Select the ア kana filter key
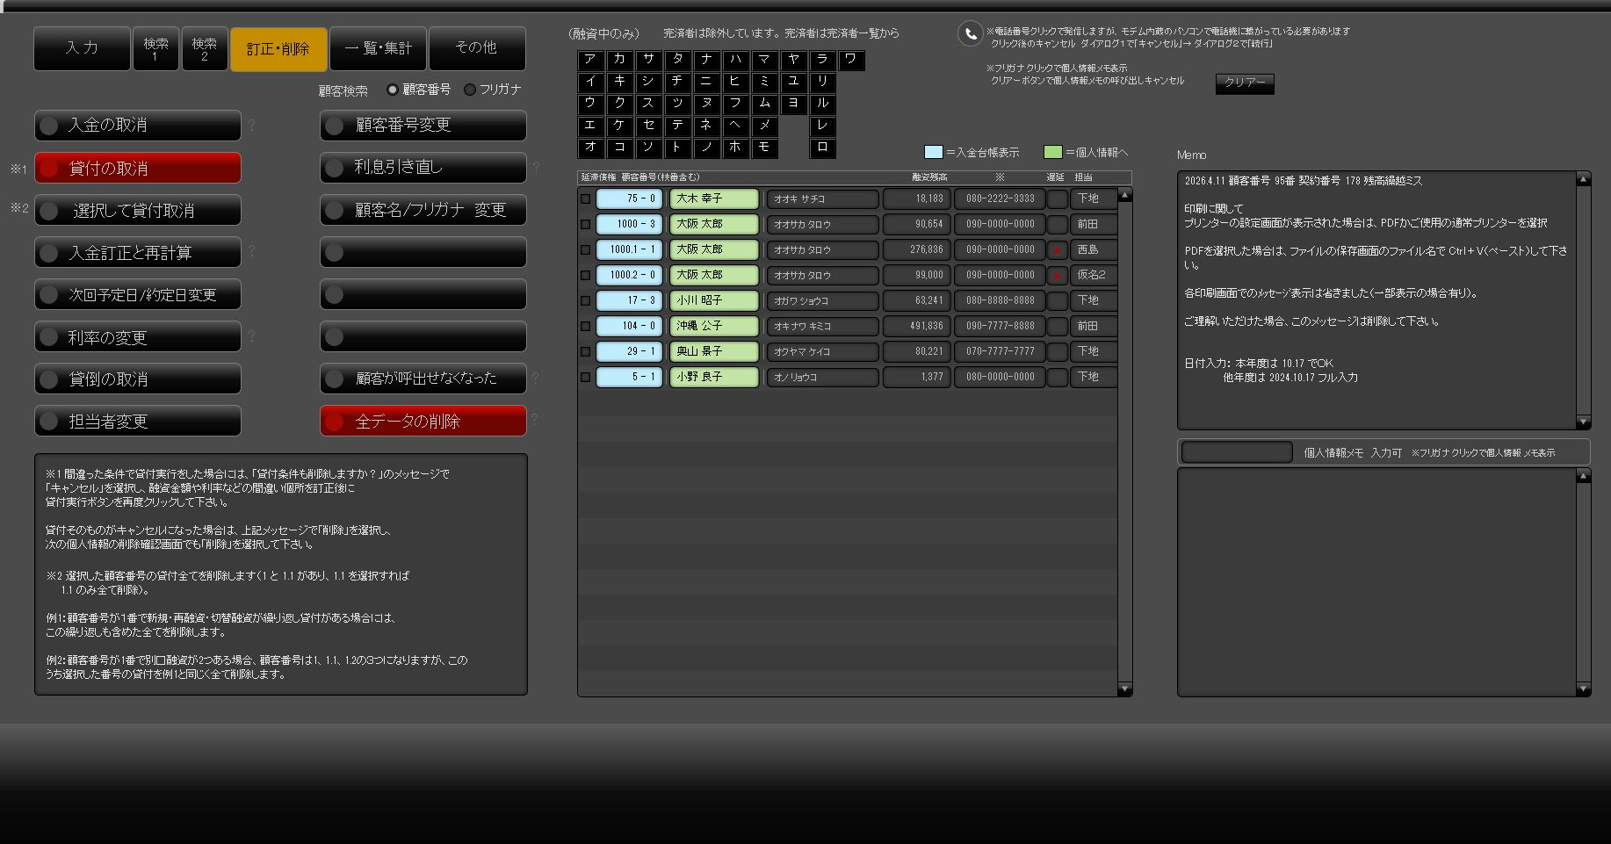 tap(590, 60)
